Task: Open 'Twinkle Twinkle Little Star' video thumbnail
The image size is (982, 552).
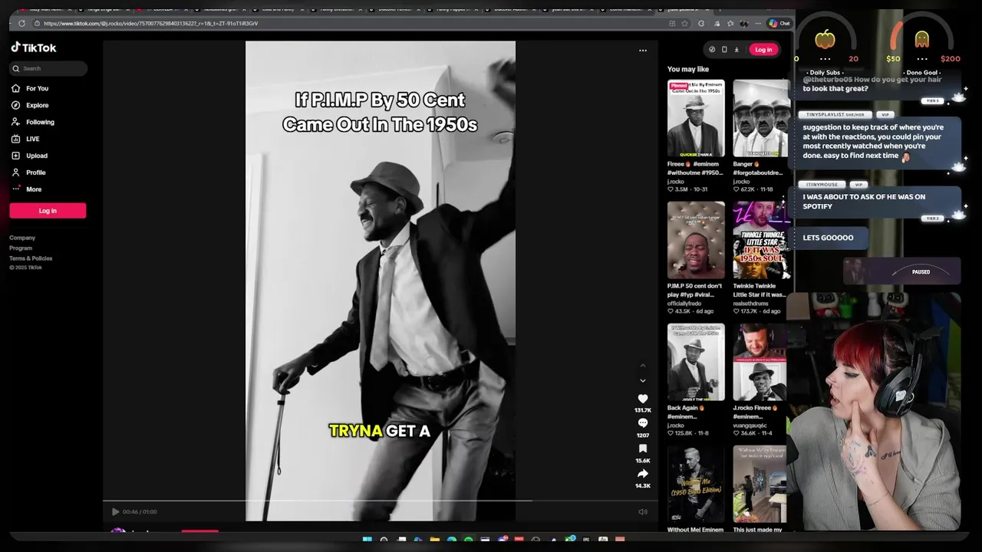Action: (x=761, y=240)
